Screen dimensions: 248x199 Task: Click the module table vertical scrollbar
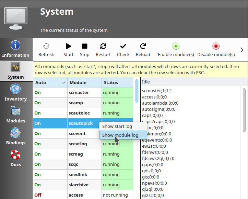point(137,91)
